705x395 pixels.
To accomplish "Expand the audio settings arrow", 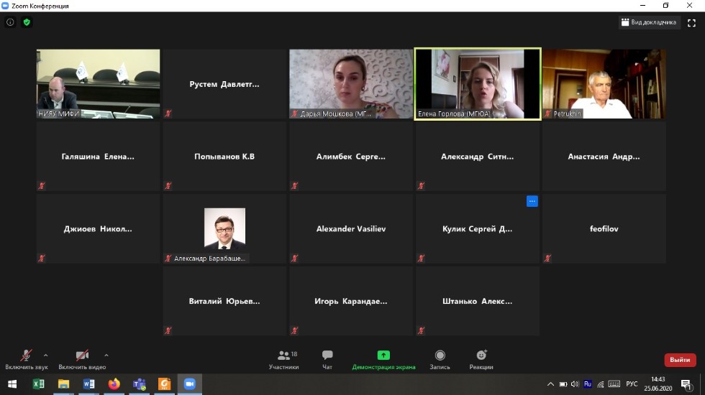I will [46, 355].
